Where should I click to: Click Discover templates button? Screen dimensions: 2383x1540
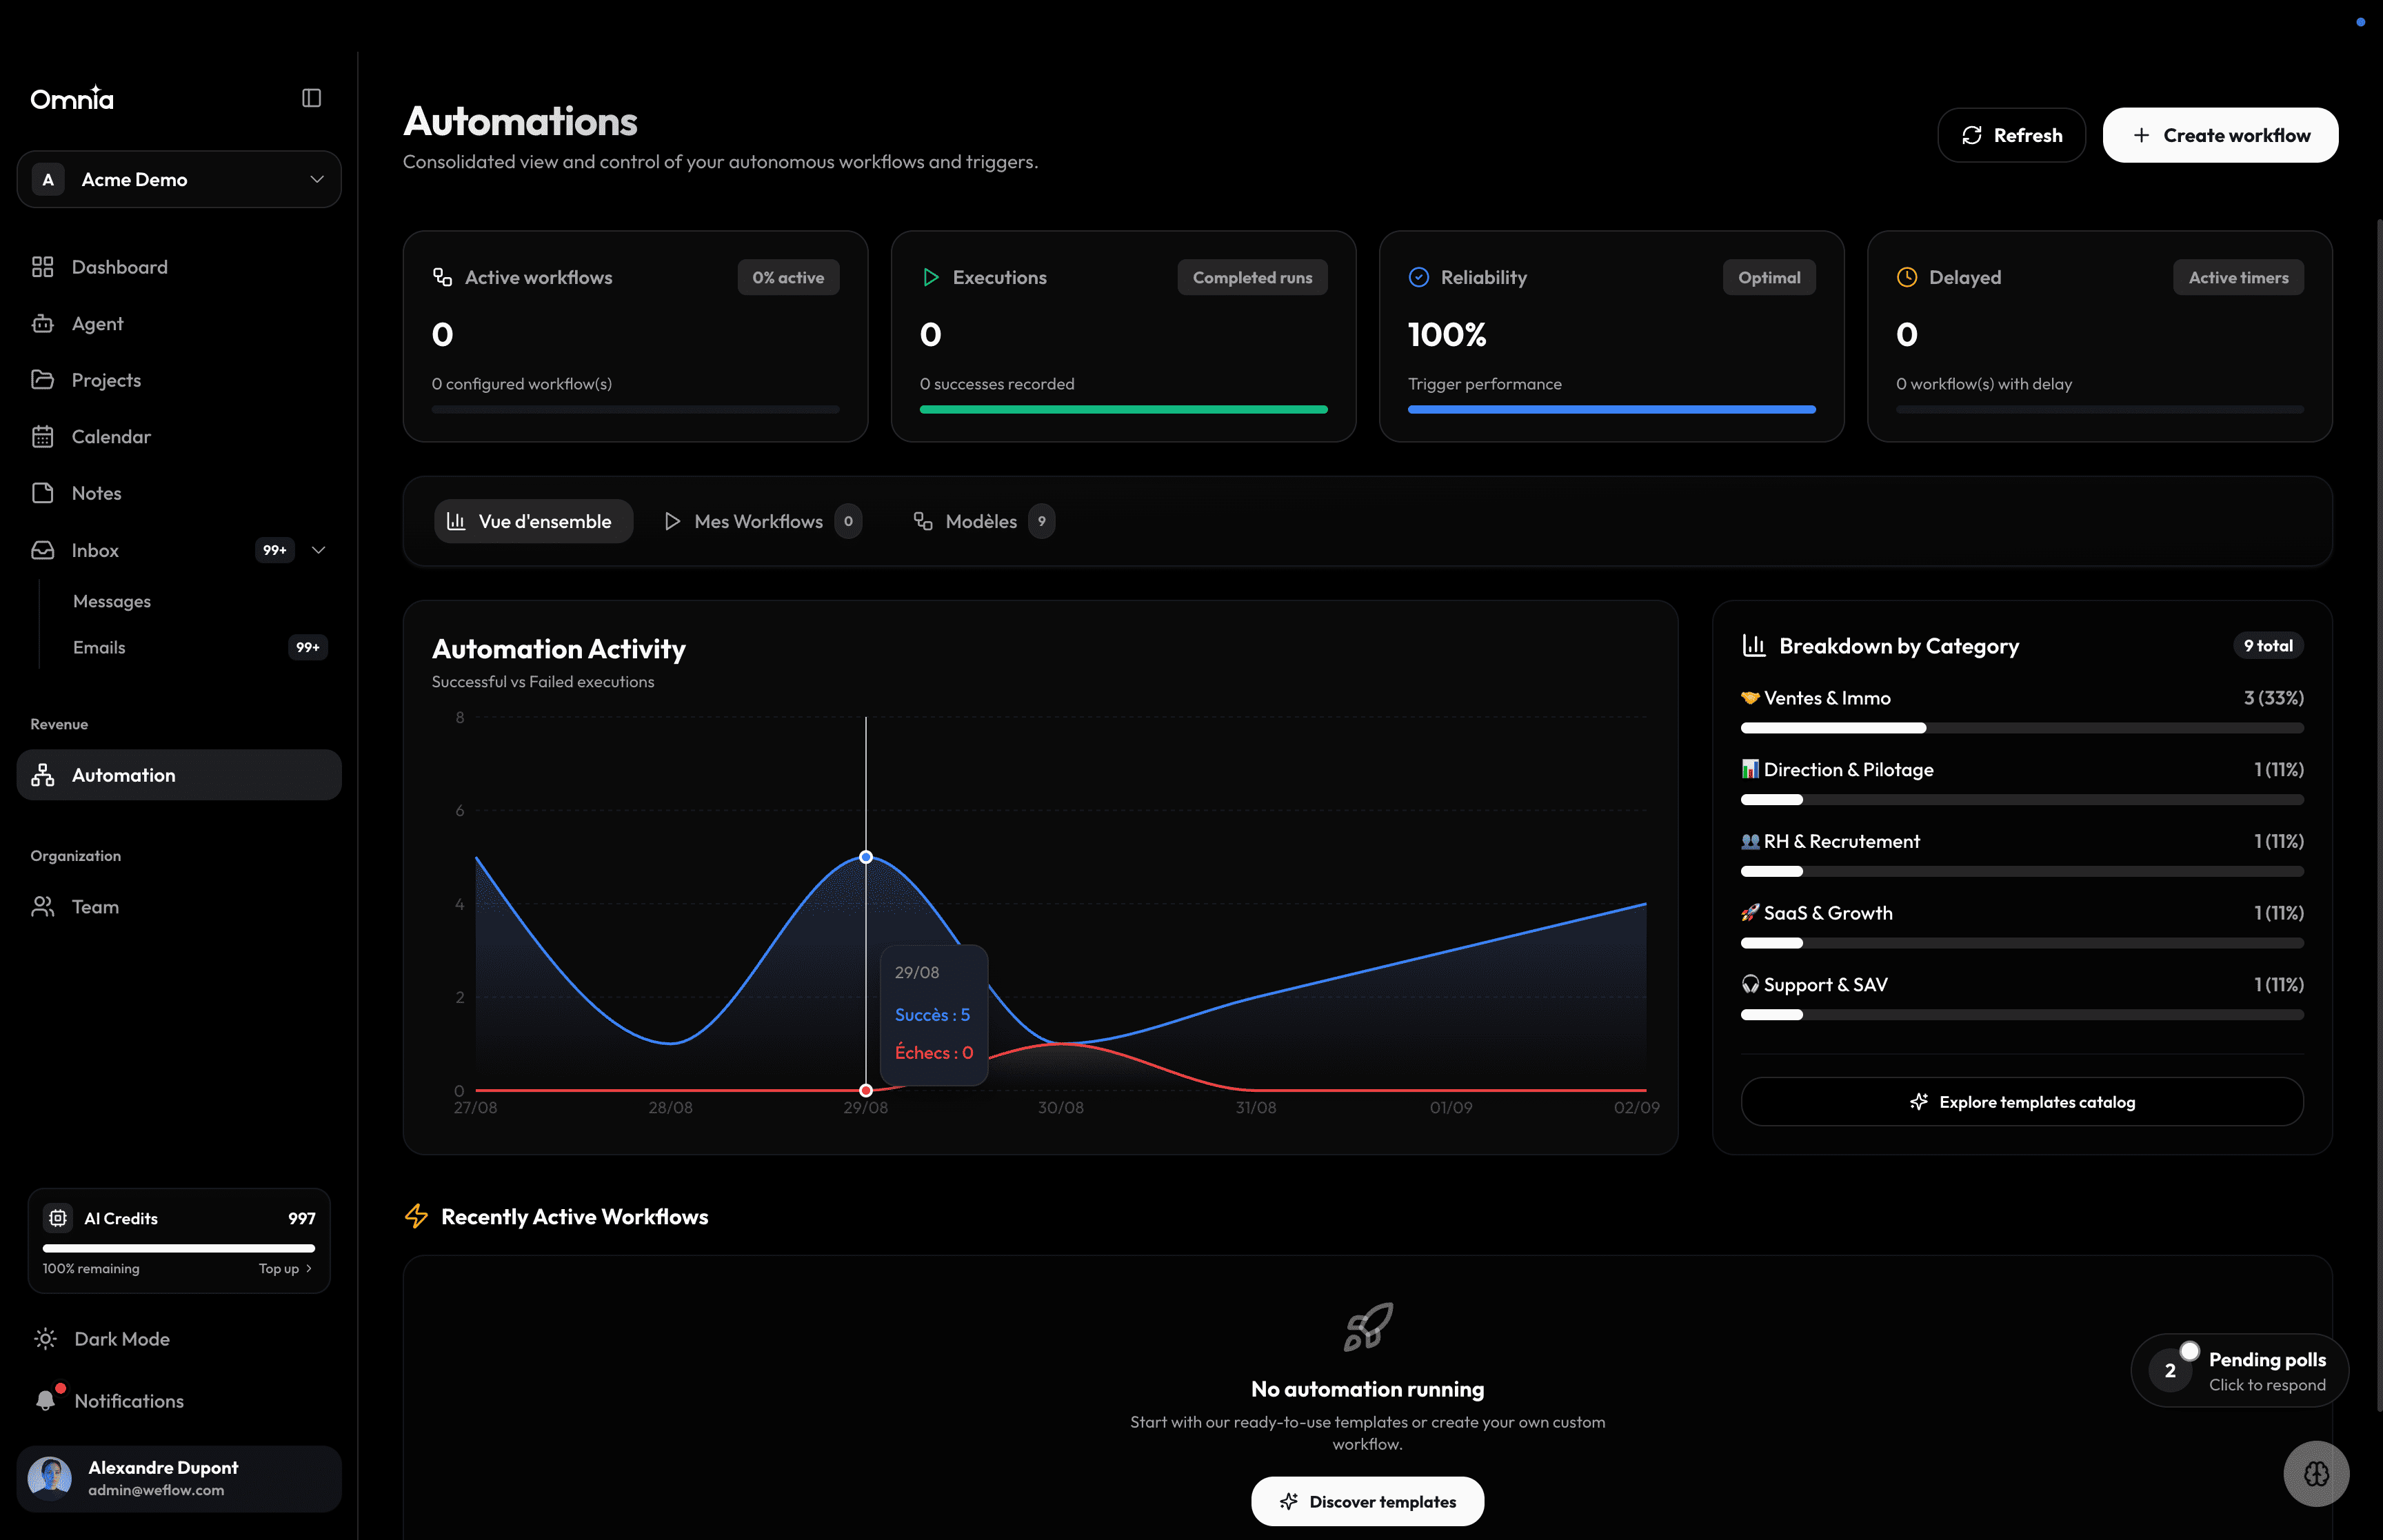(1367, 1501)
